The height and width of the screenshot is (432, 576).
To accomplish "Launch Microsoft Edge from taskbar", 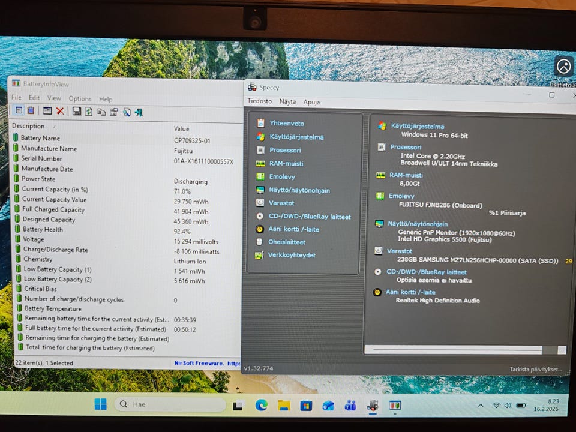I will [261, 405].
